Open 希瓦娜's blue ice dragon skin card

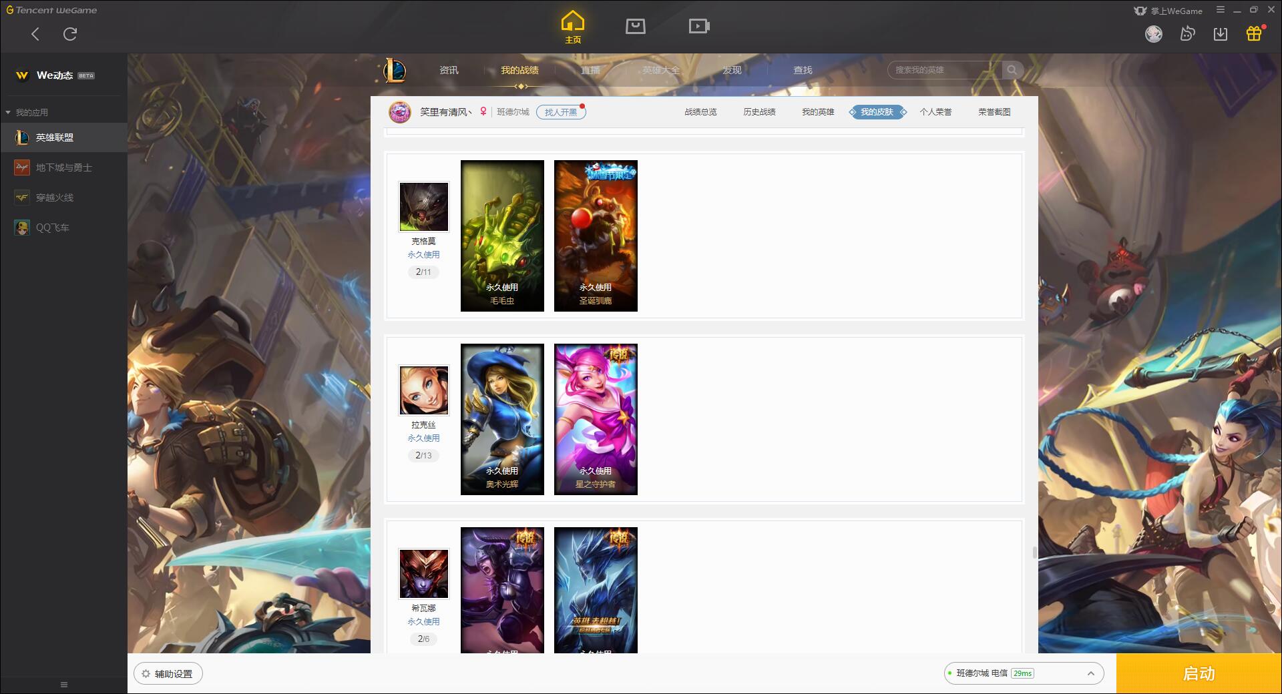596,590
